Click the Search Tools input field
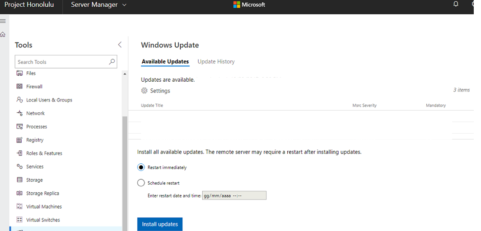Viewport: 481px width, 231px height. [66, 62]
